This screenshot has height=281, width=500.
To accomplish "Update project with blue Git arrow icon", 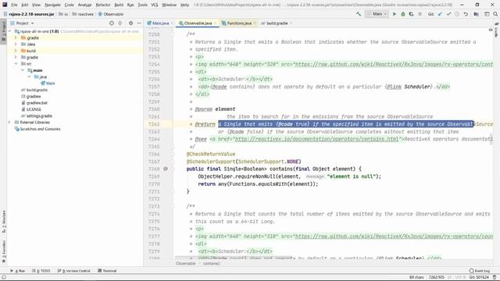I will point(441,14).
